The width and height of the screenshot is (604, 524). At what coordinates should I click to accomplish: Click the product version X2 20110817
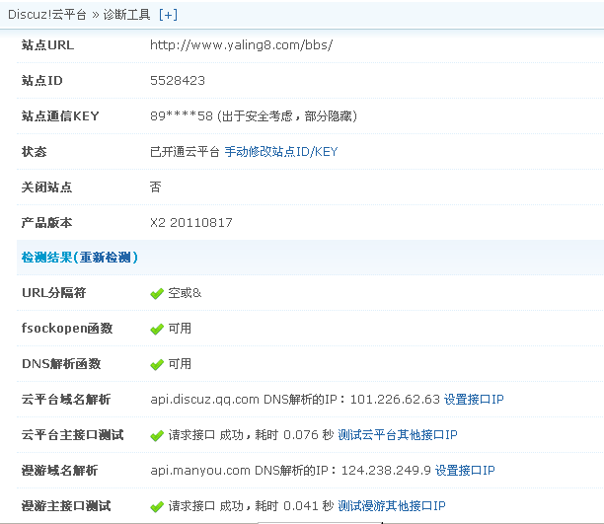pyautogui.click(x=191, y=223)
